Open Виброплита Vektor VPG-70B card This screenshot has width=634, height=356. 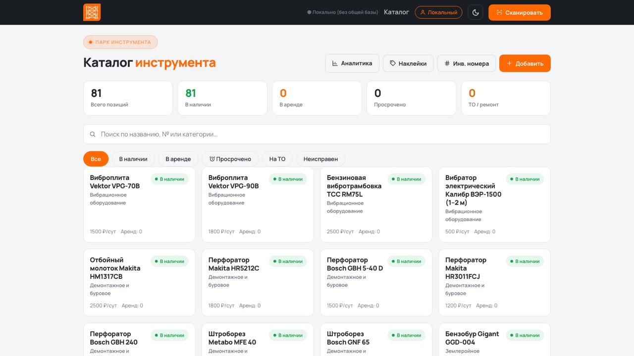tap(139, 205)
